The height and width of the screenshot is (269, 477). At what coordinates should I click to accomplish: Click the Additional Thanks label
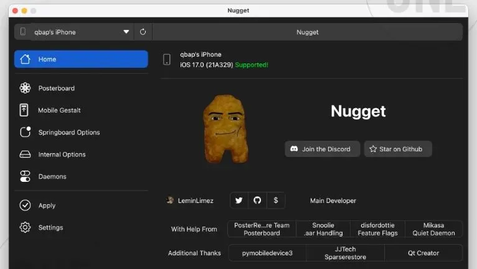(x=194, y=253)
